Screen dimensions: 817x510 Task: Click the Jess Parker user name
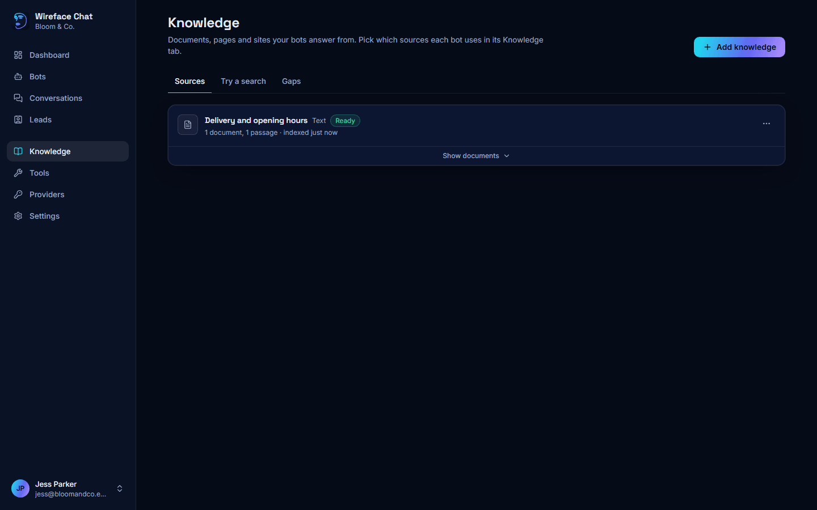(56, 484)
